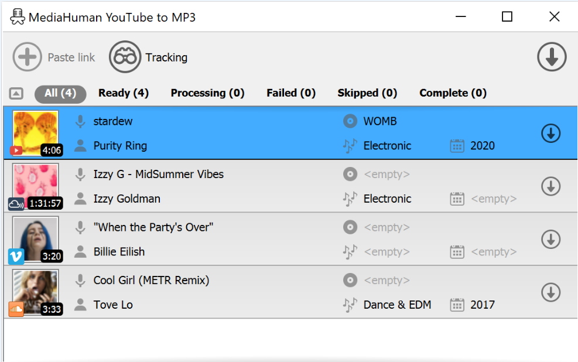Click the microphone icon next to "stardew"

point(80,121)
